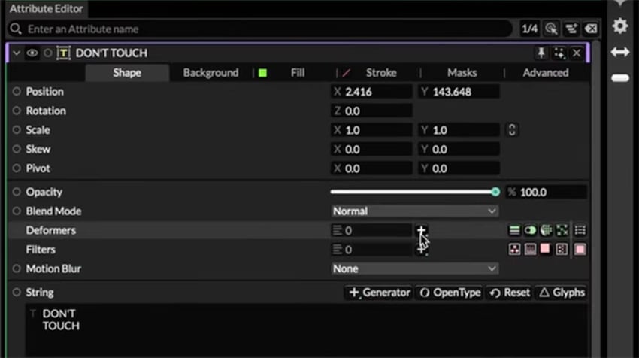Click the green toggle-shaped deformer icon

point(530,230)
